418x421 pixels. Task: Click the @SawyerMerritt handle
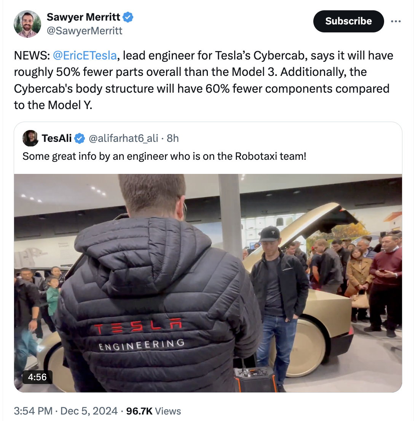pos(85,31)
